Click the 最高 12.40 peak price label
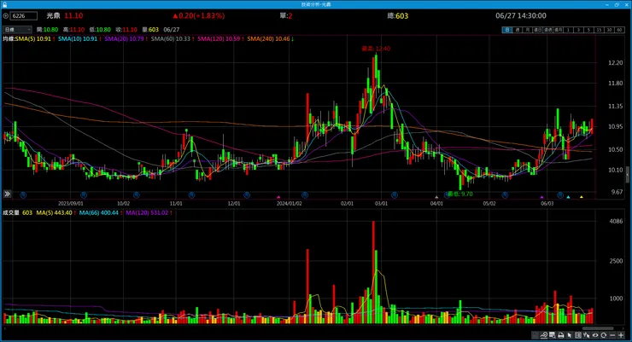The width and height of the screenshot is (632, 342). tap(376, 49)
